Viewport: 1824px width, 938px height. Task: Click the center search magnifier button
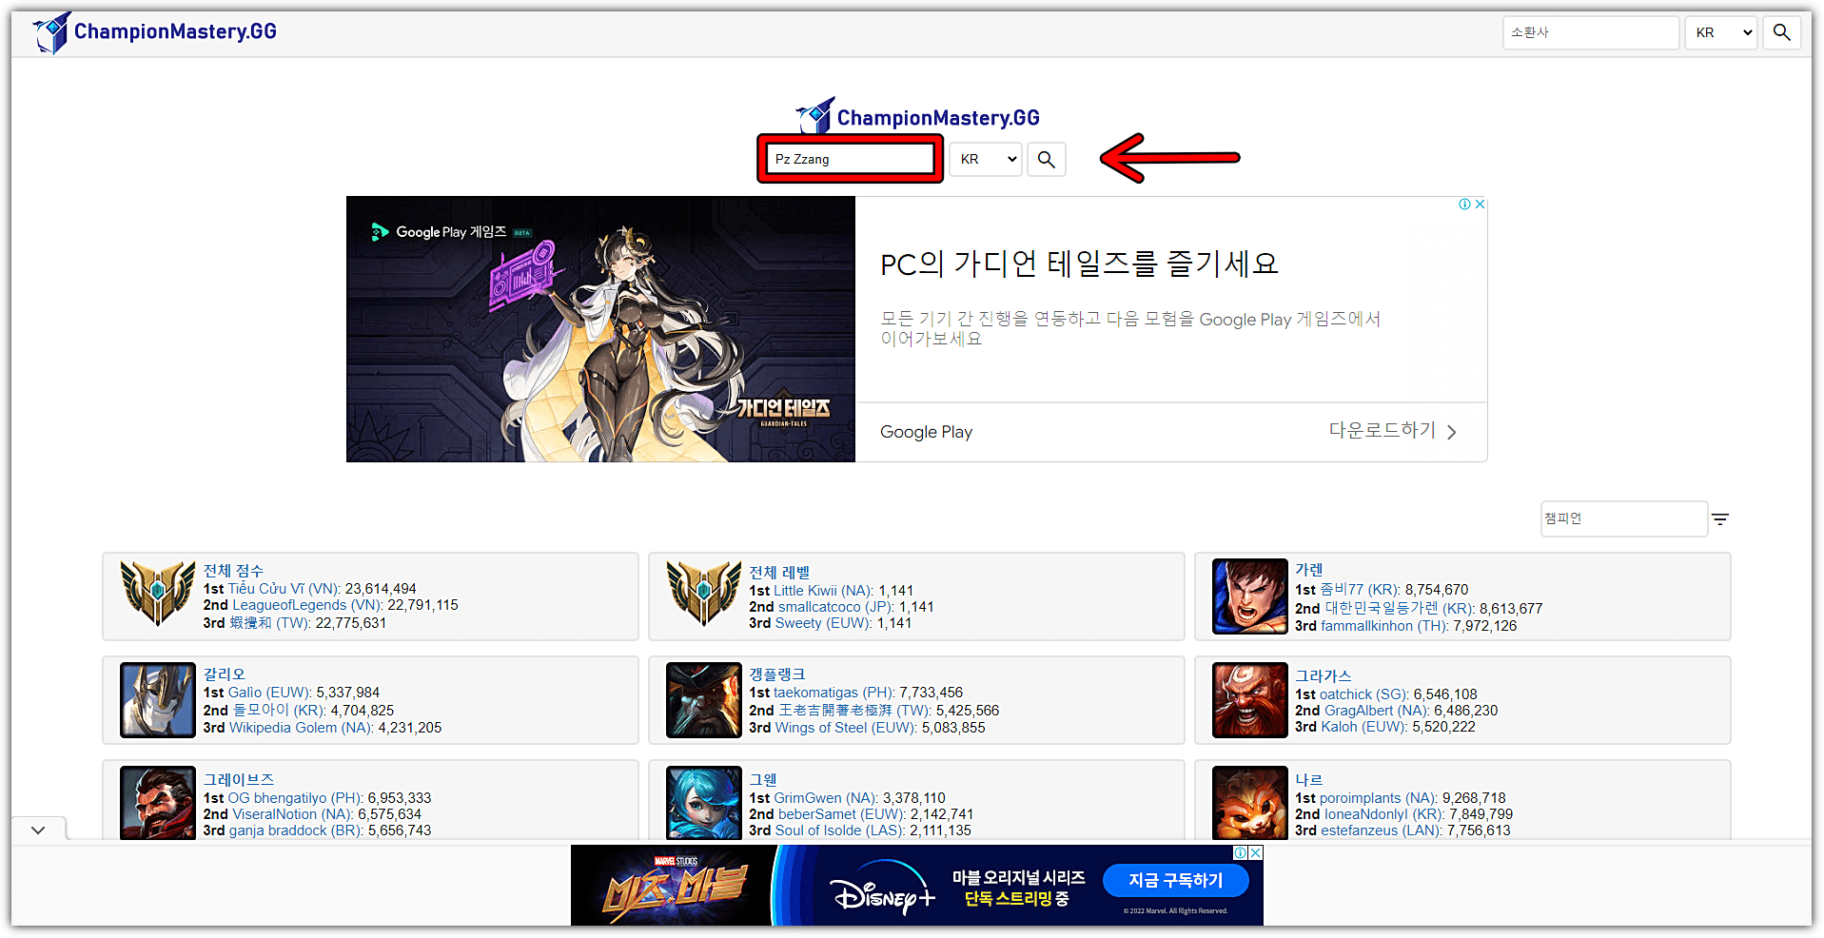coord(1046,159)
